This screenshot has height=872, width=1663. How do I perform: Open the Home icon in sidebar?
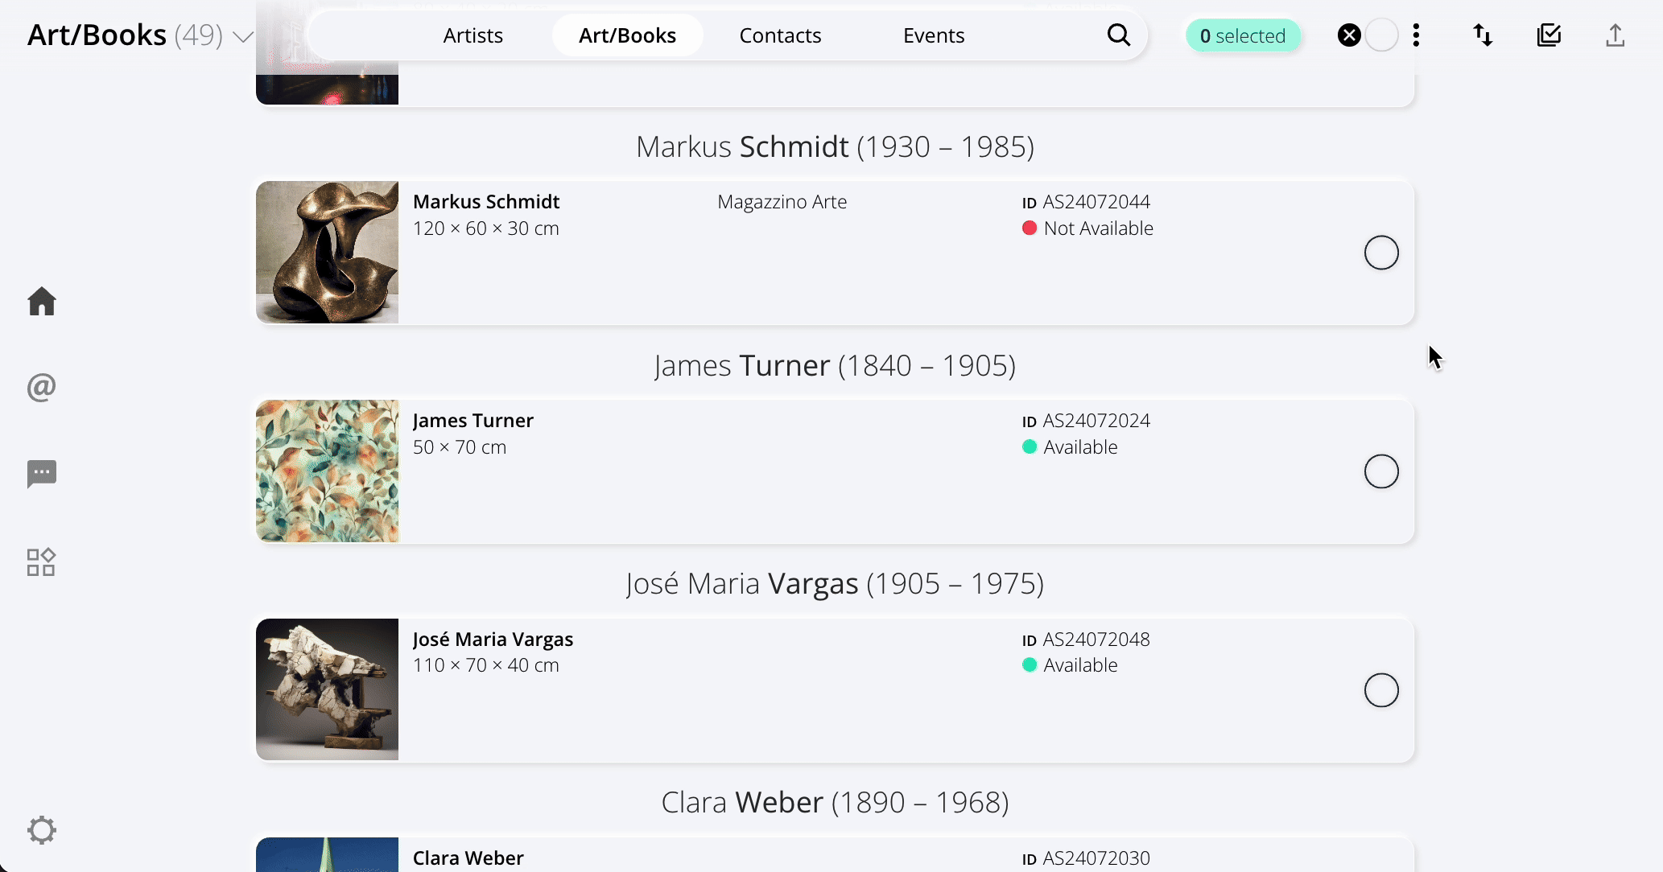(x=42, y=302)
